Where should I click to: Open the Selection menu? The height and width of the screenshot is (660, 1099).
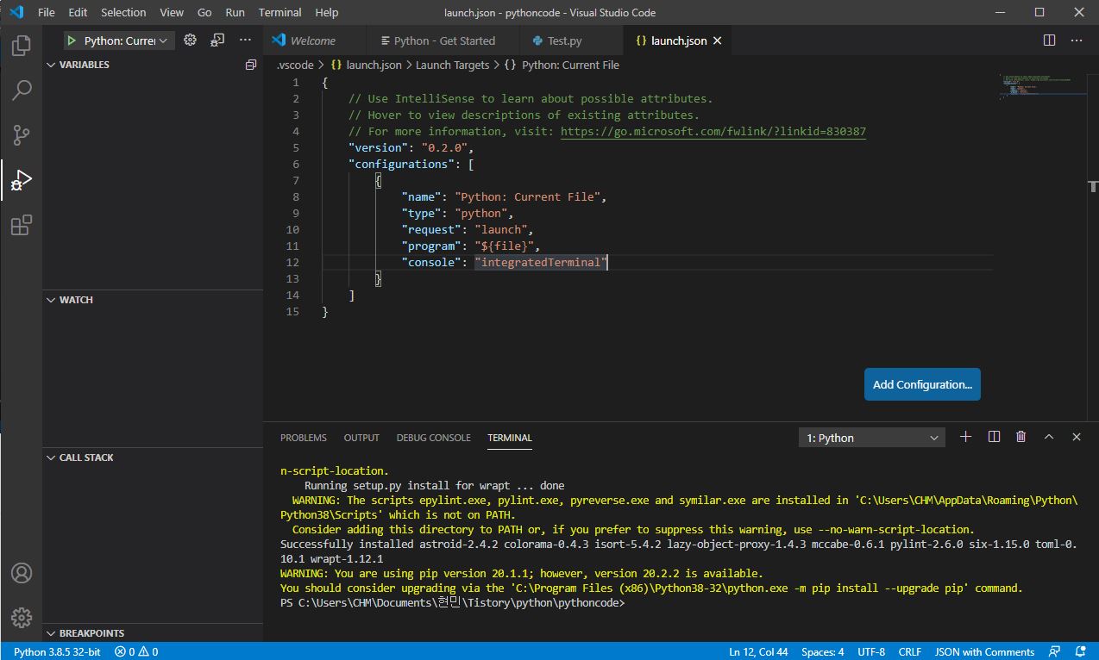[x=123, y=12]
